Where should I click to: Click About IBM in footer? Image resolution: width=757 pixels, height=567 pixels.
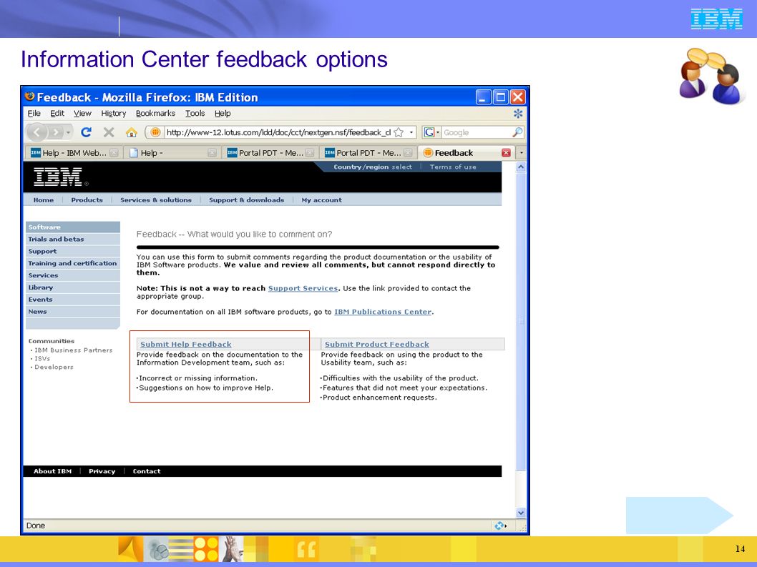coord(53,471)
